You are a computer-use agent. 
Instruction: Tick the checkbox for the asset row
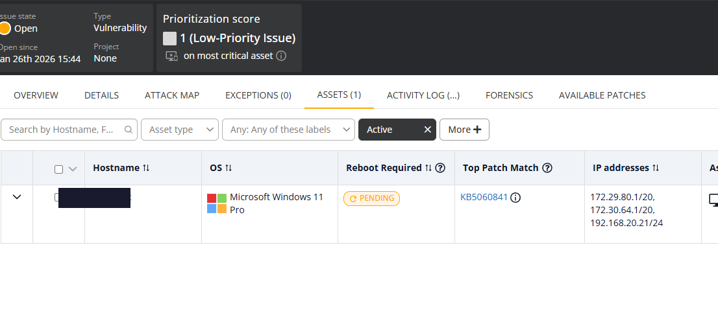click(x=56, y=197)
